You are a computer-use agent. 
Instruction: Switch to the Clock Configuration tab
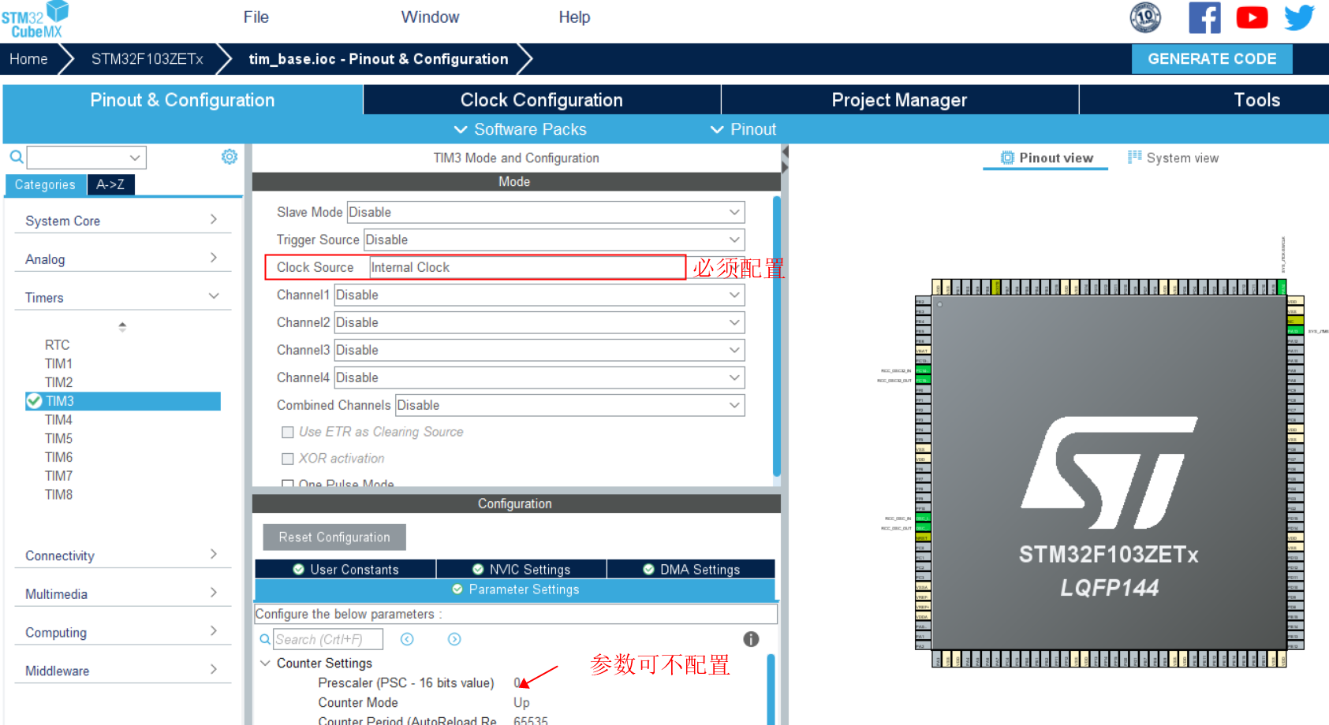(541, 99)
